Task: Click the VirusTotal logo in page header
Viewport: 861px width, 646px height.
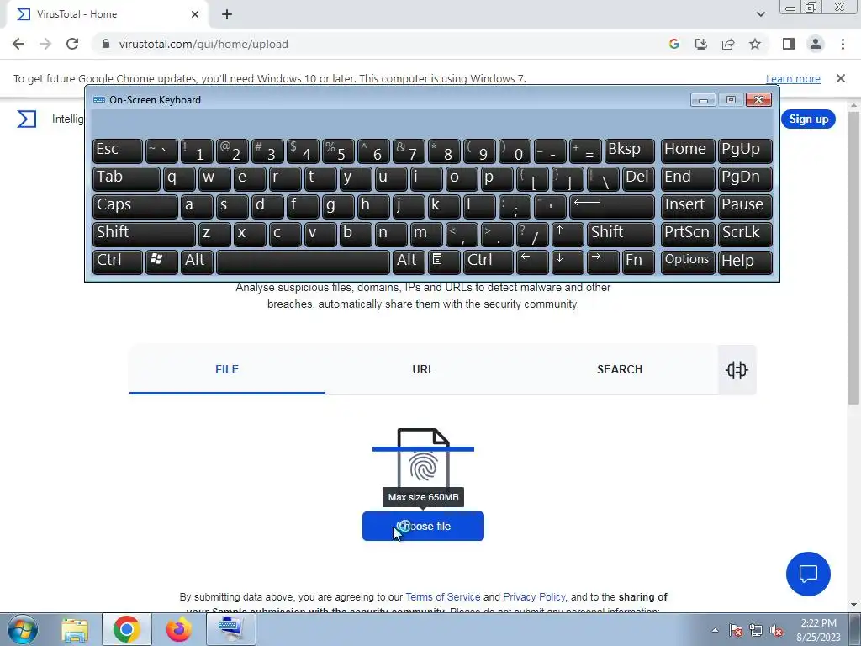Action: click(x=26, y=119)
